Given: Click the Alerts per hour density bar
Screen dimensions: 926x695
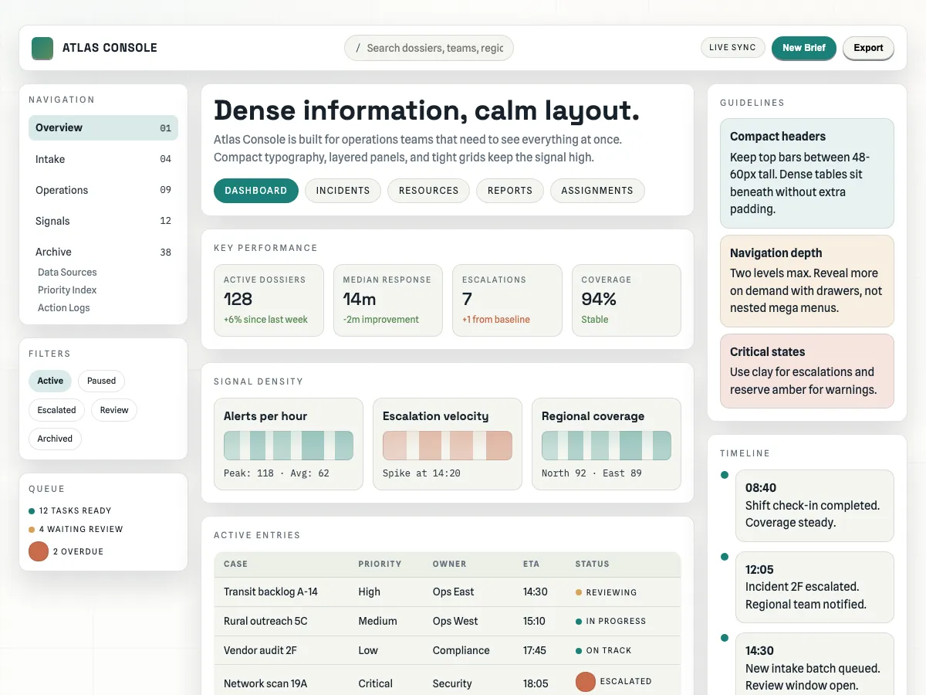Looking at the screenshot, I should [x=289, y=446].
